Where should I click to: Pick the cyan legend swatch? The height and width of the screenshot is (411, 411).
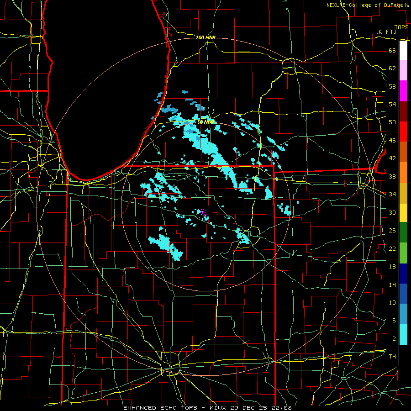[403, 335]
